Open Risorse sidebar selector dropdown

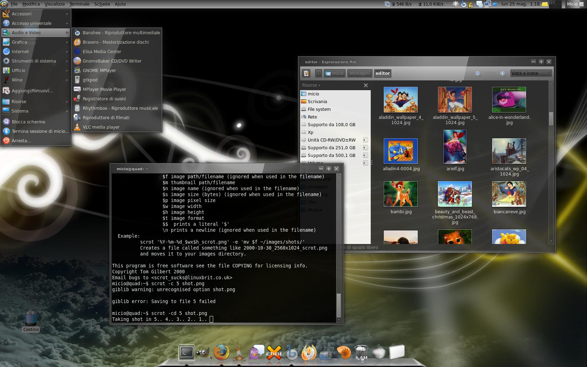pos(311,85)
